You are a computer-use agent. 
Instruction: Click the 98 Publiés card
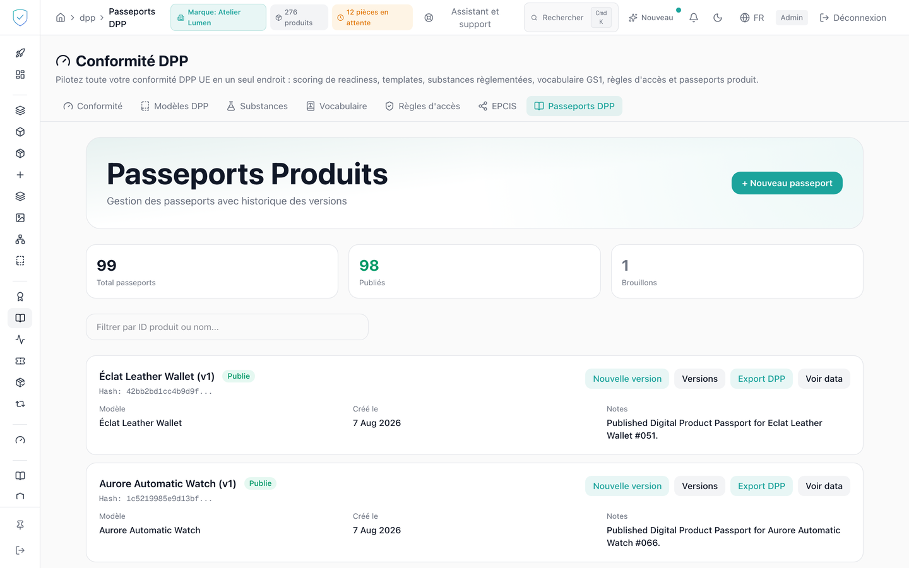pos(475,271)
